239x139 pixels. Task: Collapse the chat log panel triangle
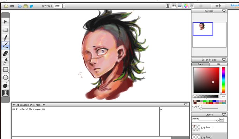coord(186,105)
